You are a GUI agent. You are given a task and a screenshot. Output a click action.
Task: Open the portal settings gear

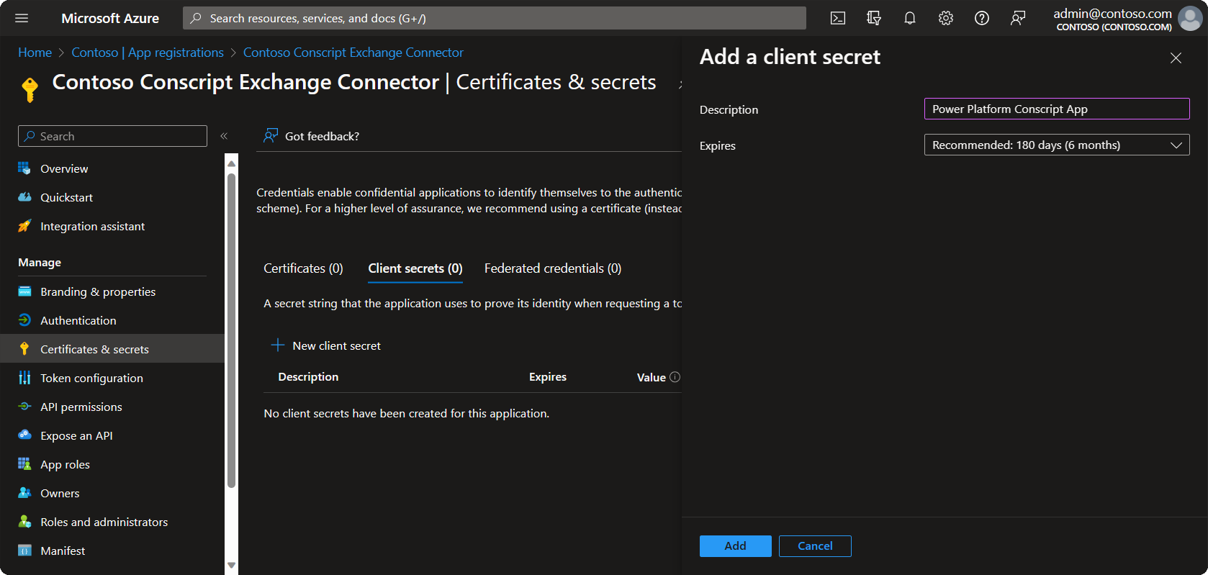pos(946,18)
